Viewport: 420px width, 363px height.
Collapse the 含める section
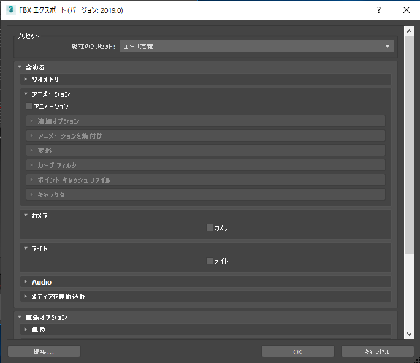click(206, 67)
